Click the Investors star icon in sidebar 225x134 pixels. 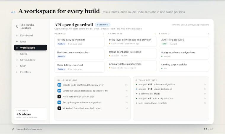(x=17, y=72)
